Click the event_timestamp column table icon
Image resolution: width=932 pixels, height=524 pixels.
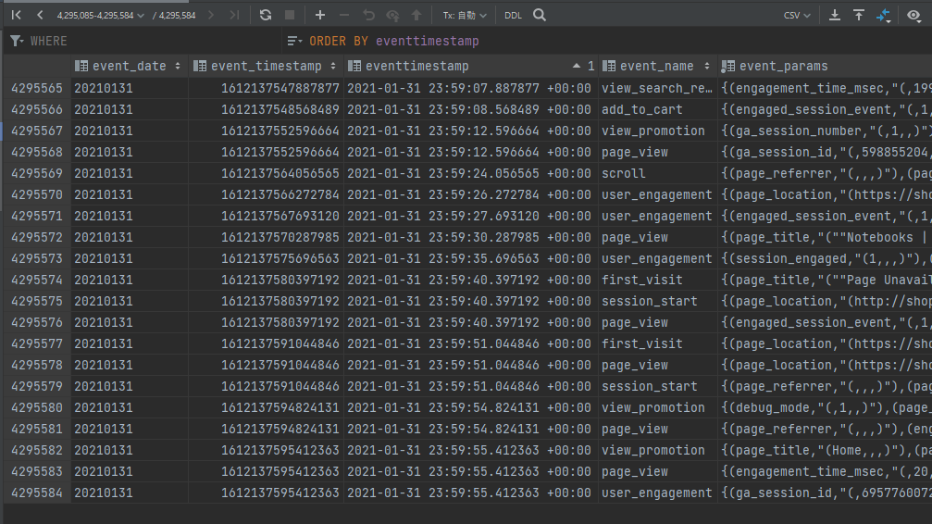click(200, 66)
